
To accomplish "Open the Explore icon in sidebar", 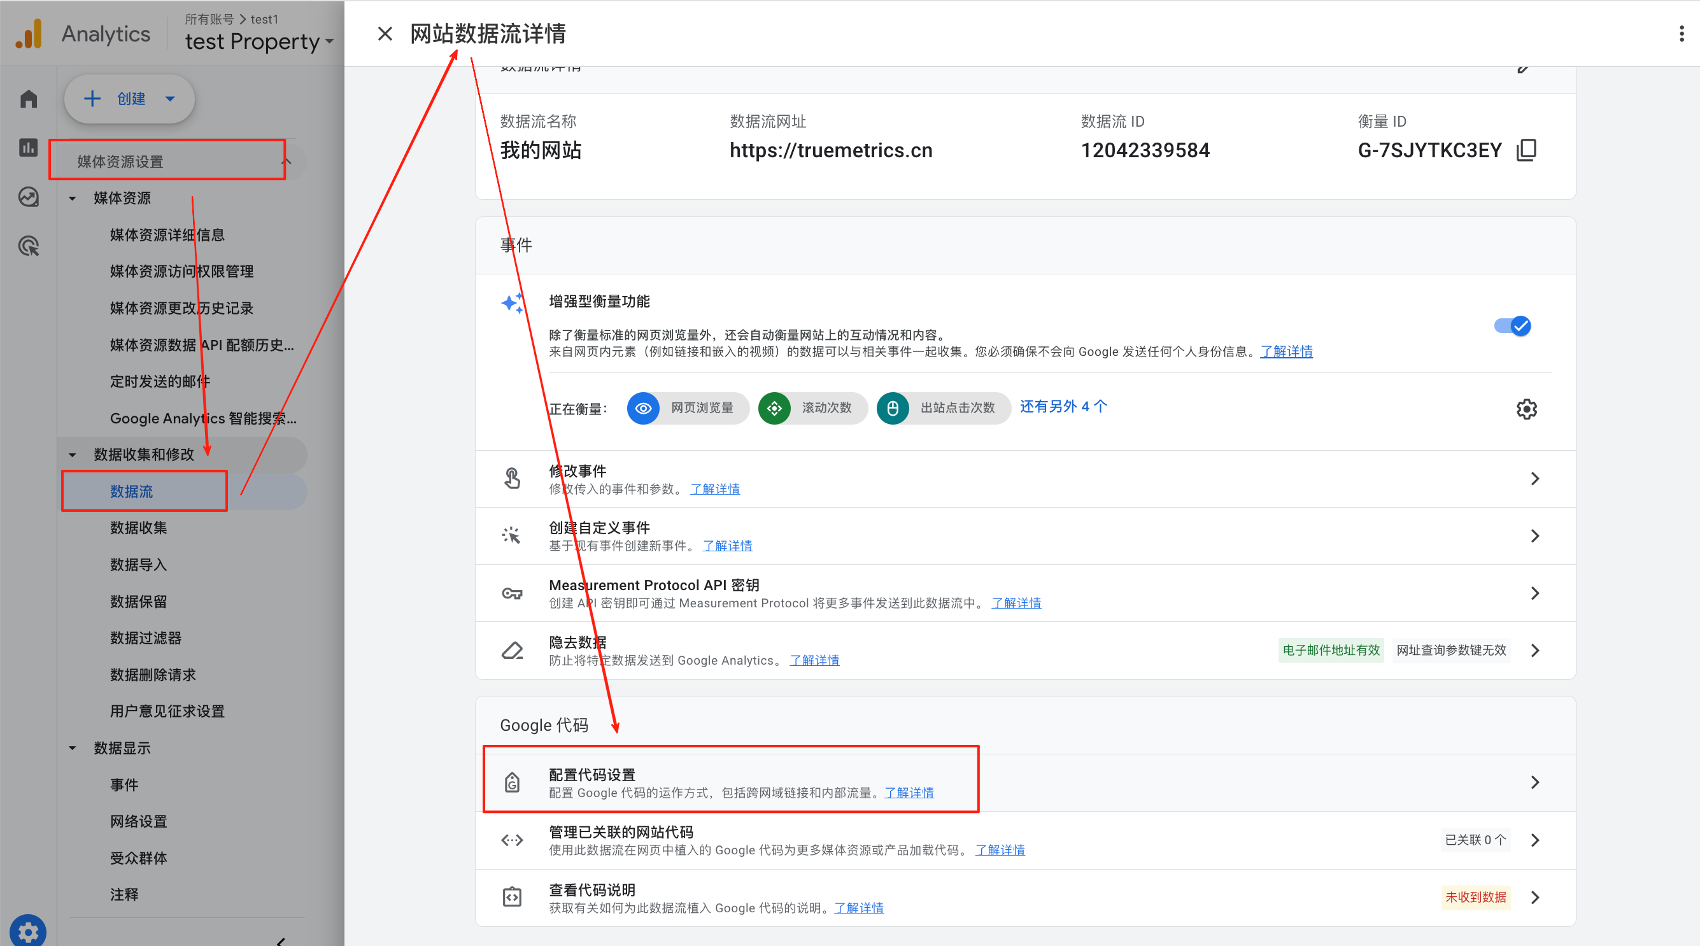I will tap(28, 196).
